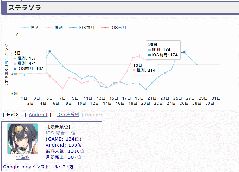Toggle the iOS当月 legend series
Viewport: 239px width, 172px height.
pyautogui.click(x=114, y=28)
